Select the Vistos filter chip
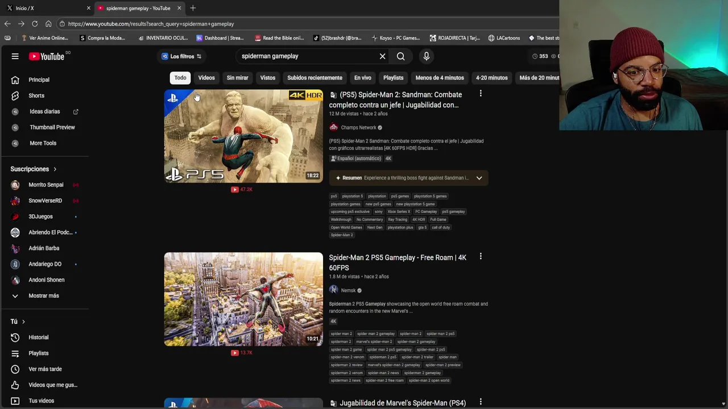This screenshot has height=409, width=728. click(267, 78)
